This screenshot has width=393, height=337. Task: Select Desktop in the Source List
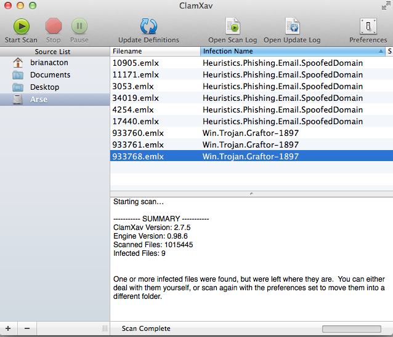[x=44, y=87]
